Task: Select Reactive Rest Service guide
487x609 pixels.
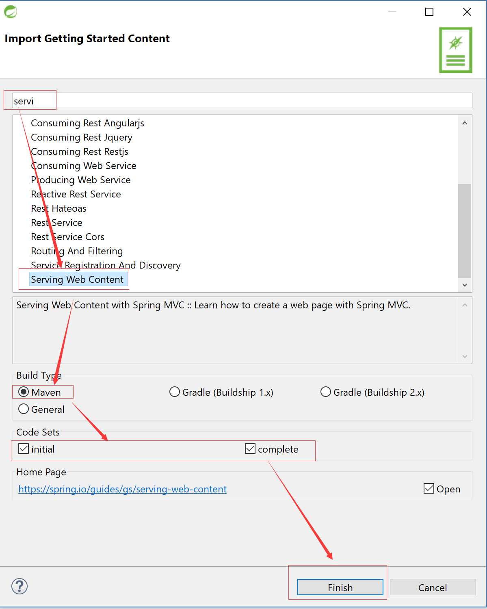Action: pyautogui.click(x=76, y=194)
